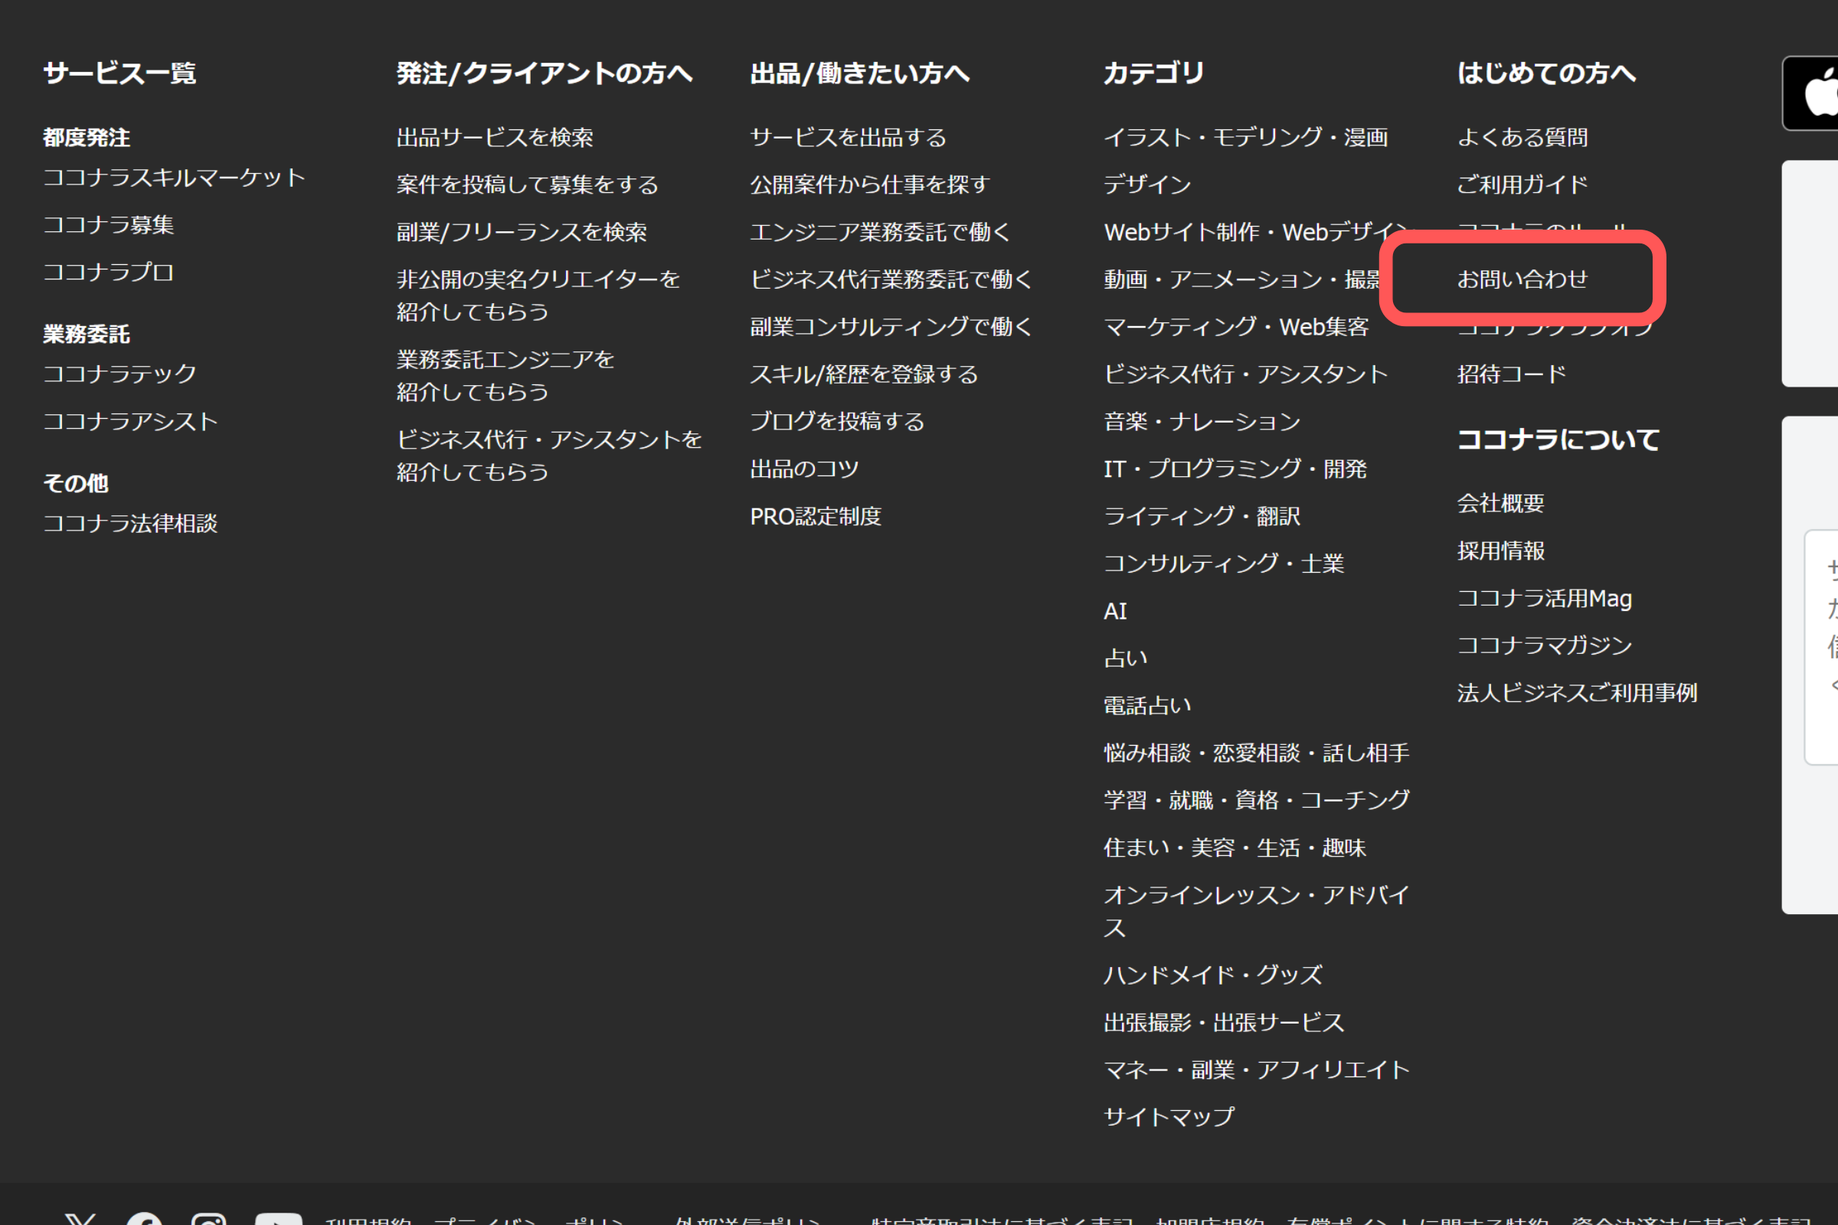
Task: Click サービスを出品する link
Action: (x=848, y=138)
